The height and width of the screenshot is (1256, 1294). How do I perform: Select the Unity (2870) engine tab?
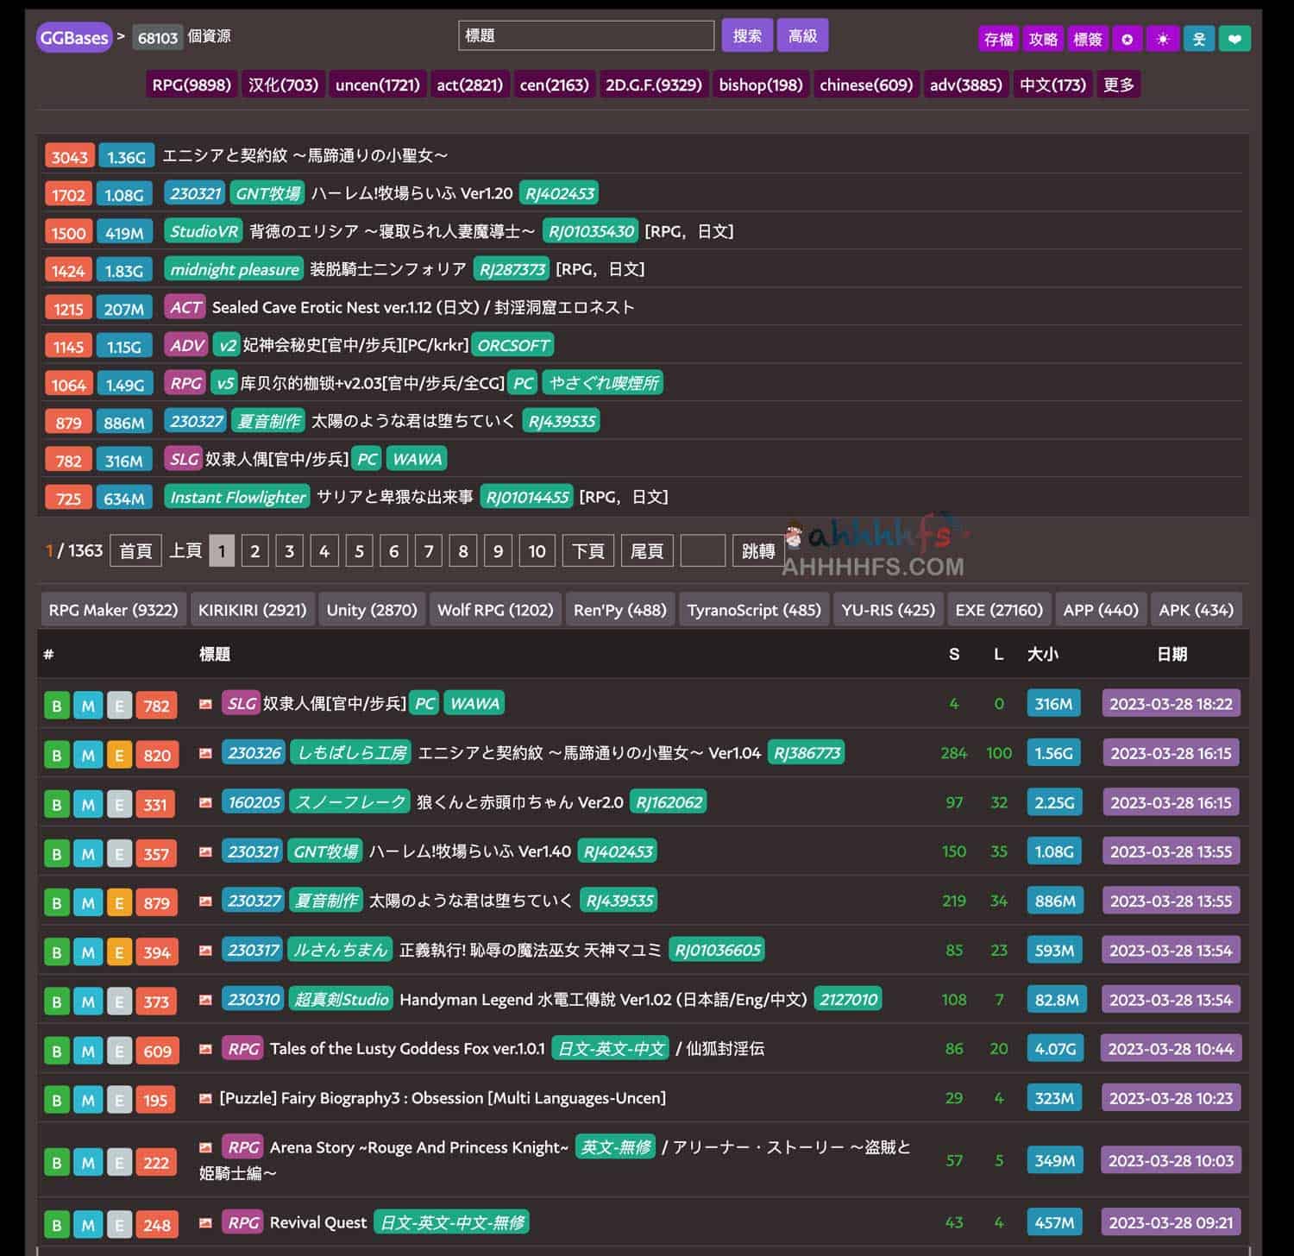click(x=372, y=610)
